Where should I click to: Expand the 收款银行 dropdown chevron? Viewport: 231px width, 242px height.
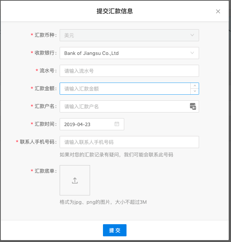(192, 53)
